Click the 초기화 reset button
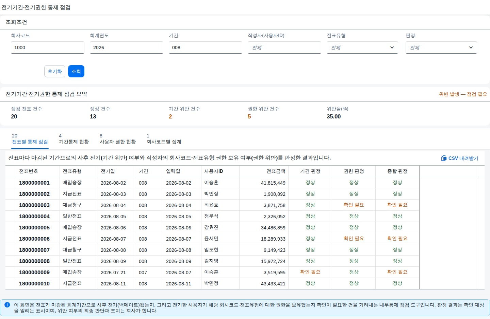The image size is (490, 319). [x=55, y=71]
